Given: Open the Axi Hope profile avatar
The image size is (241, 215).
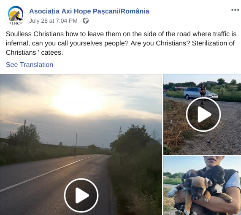Looking at the screenshot, I should click(15, 15).
